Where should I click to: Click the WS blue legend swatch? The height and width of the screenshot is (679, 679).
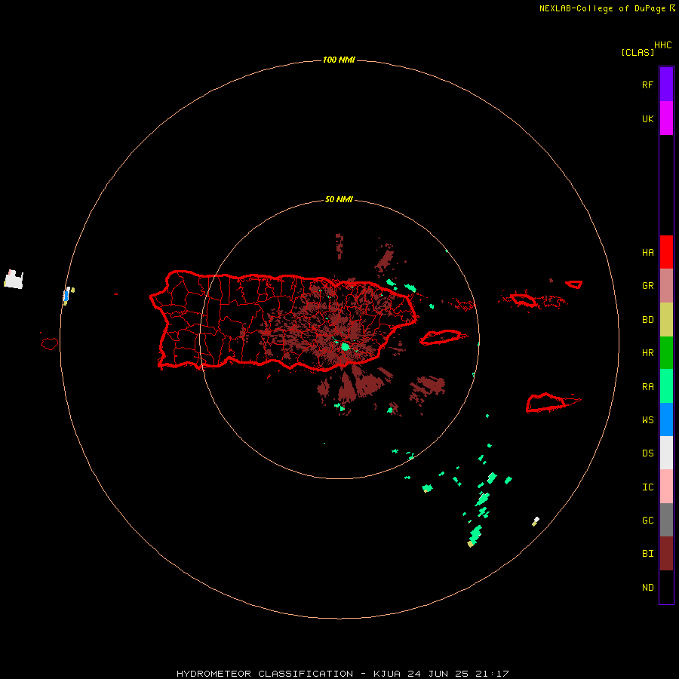pos(666,419)
